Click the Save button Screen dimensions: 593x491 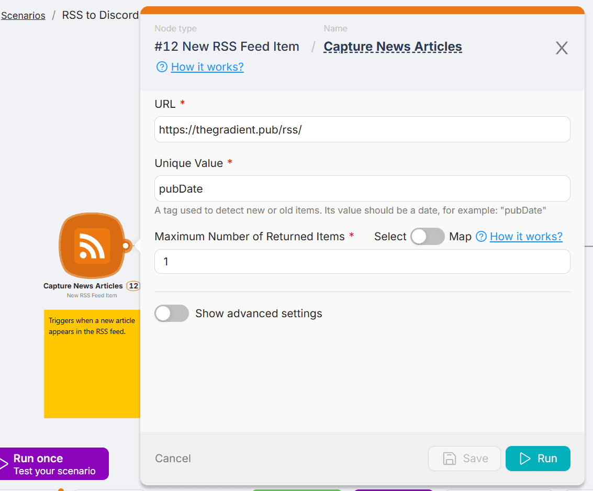point(464,459)
